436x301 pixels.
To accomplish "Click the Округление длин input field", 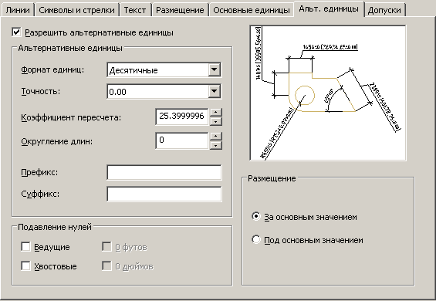I will click(182, 140).
